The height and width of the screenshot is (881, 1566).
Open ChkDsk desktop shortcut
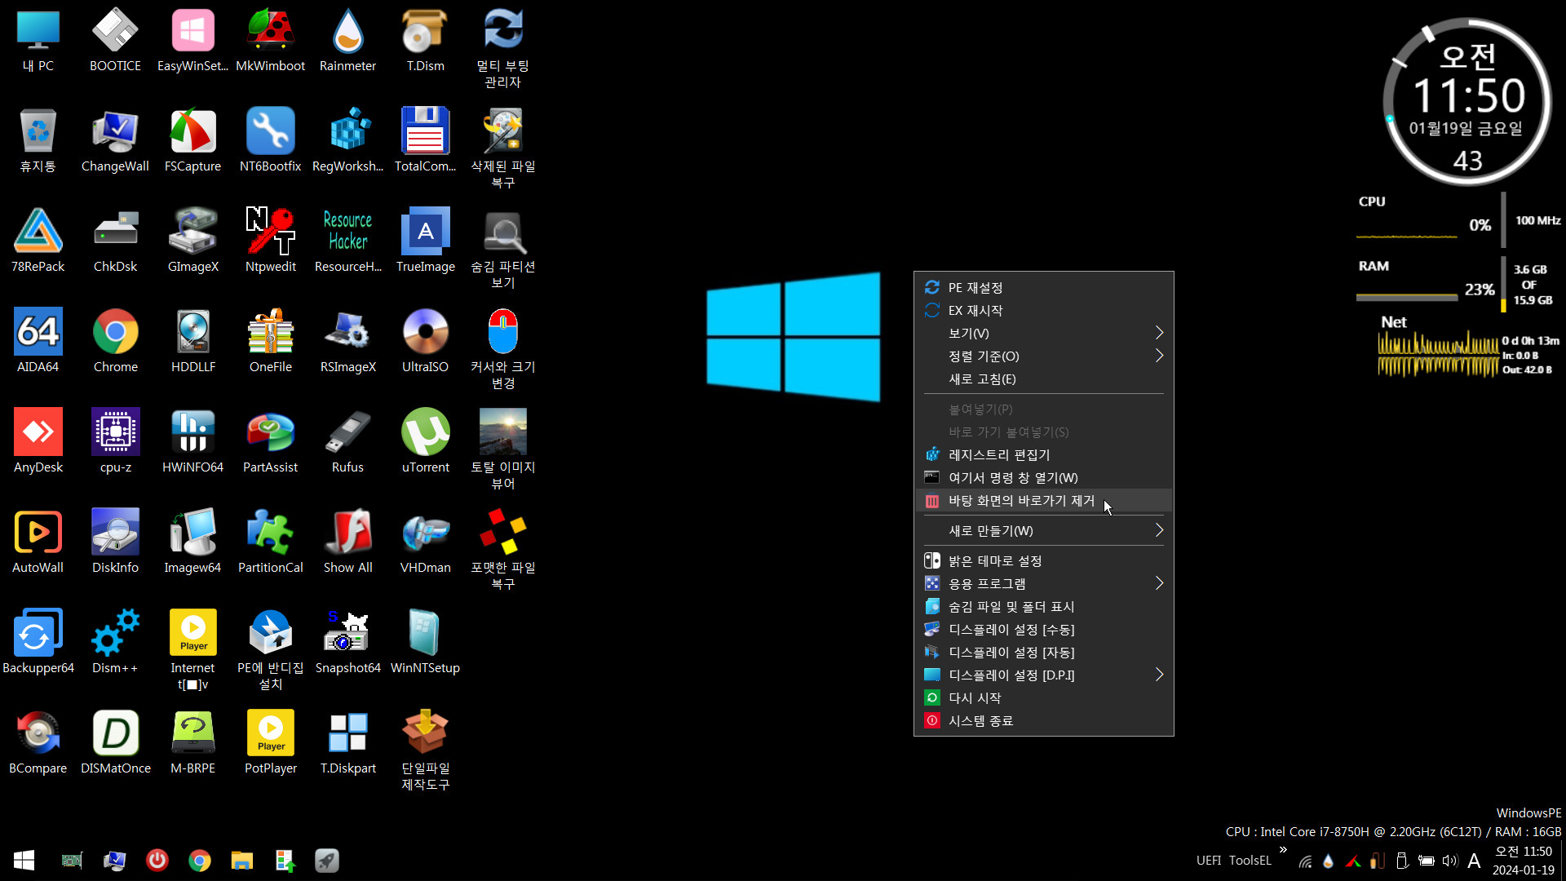[x=115, y=240]
